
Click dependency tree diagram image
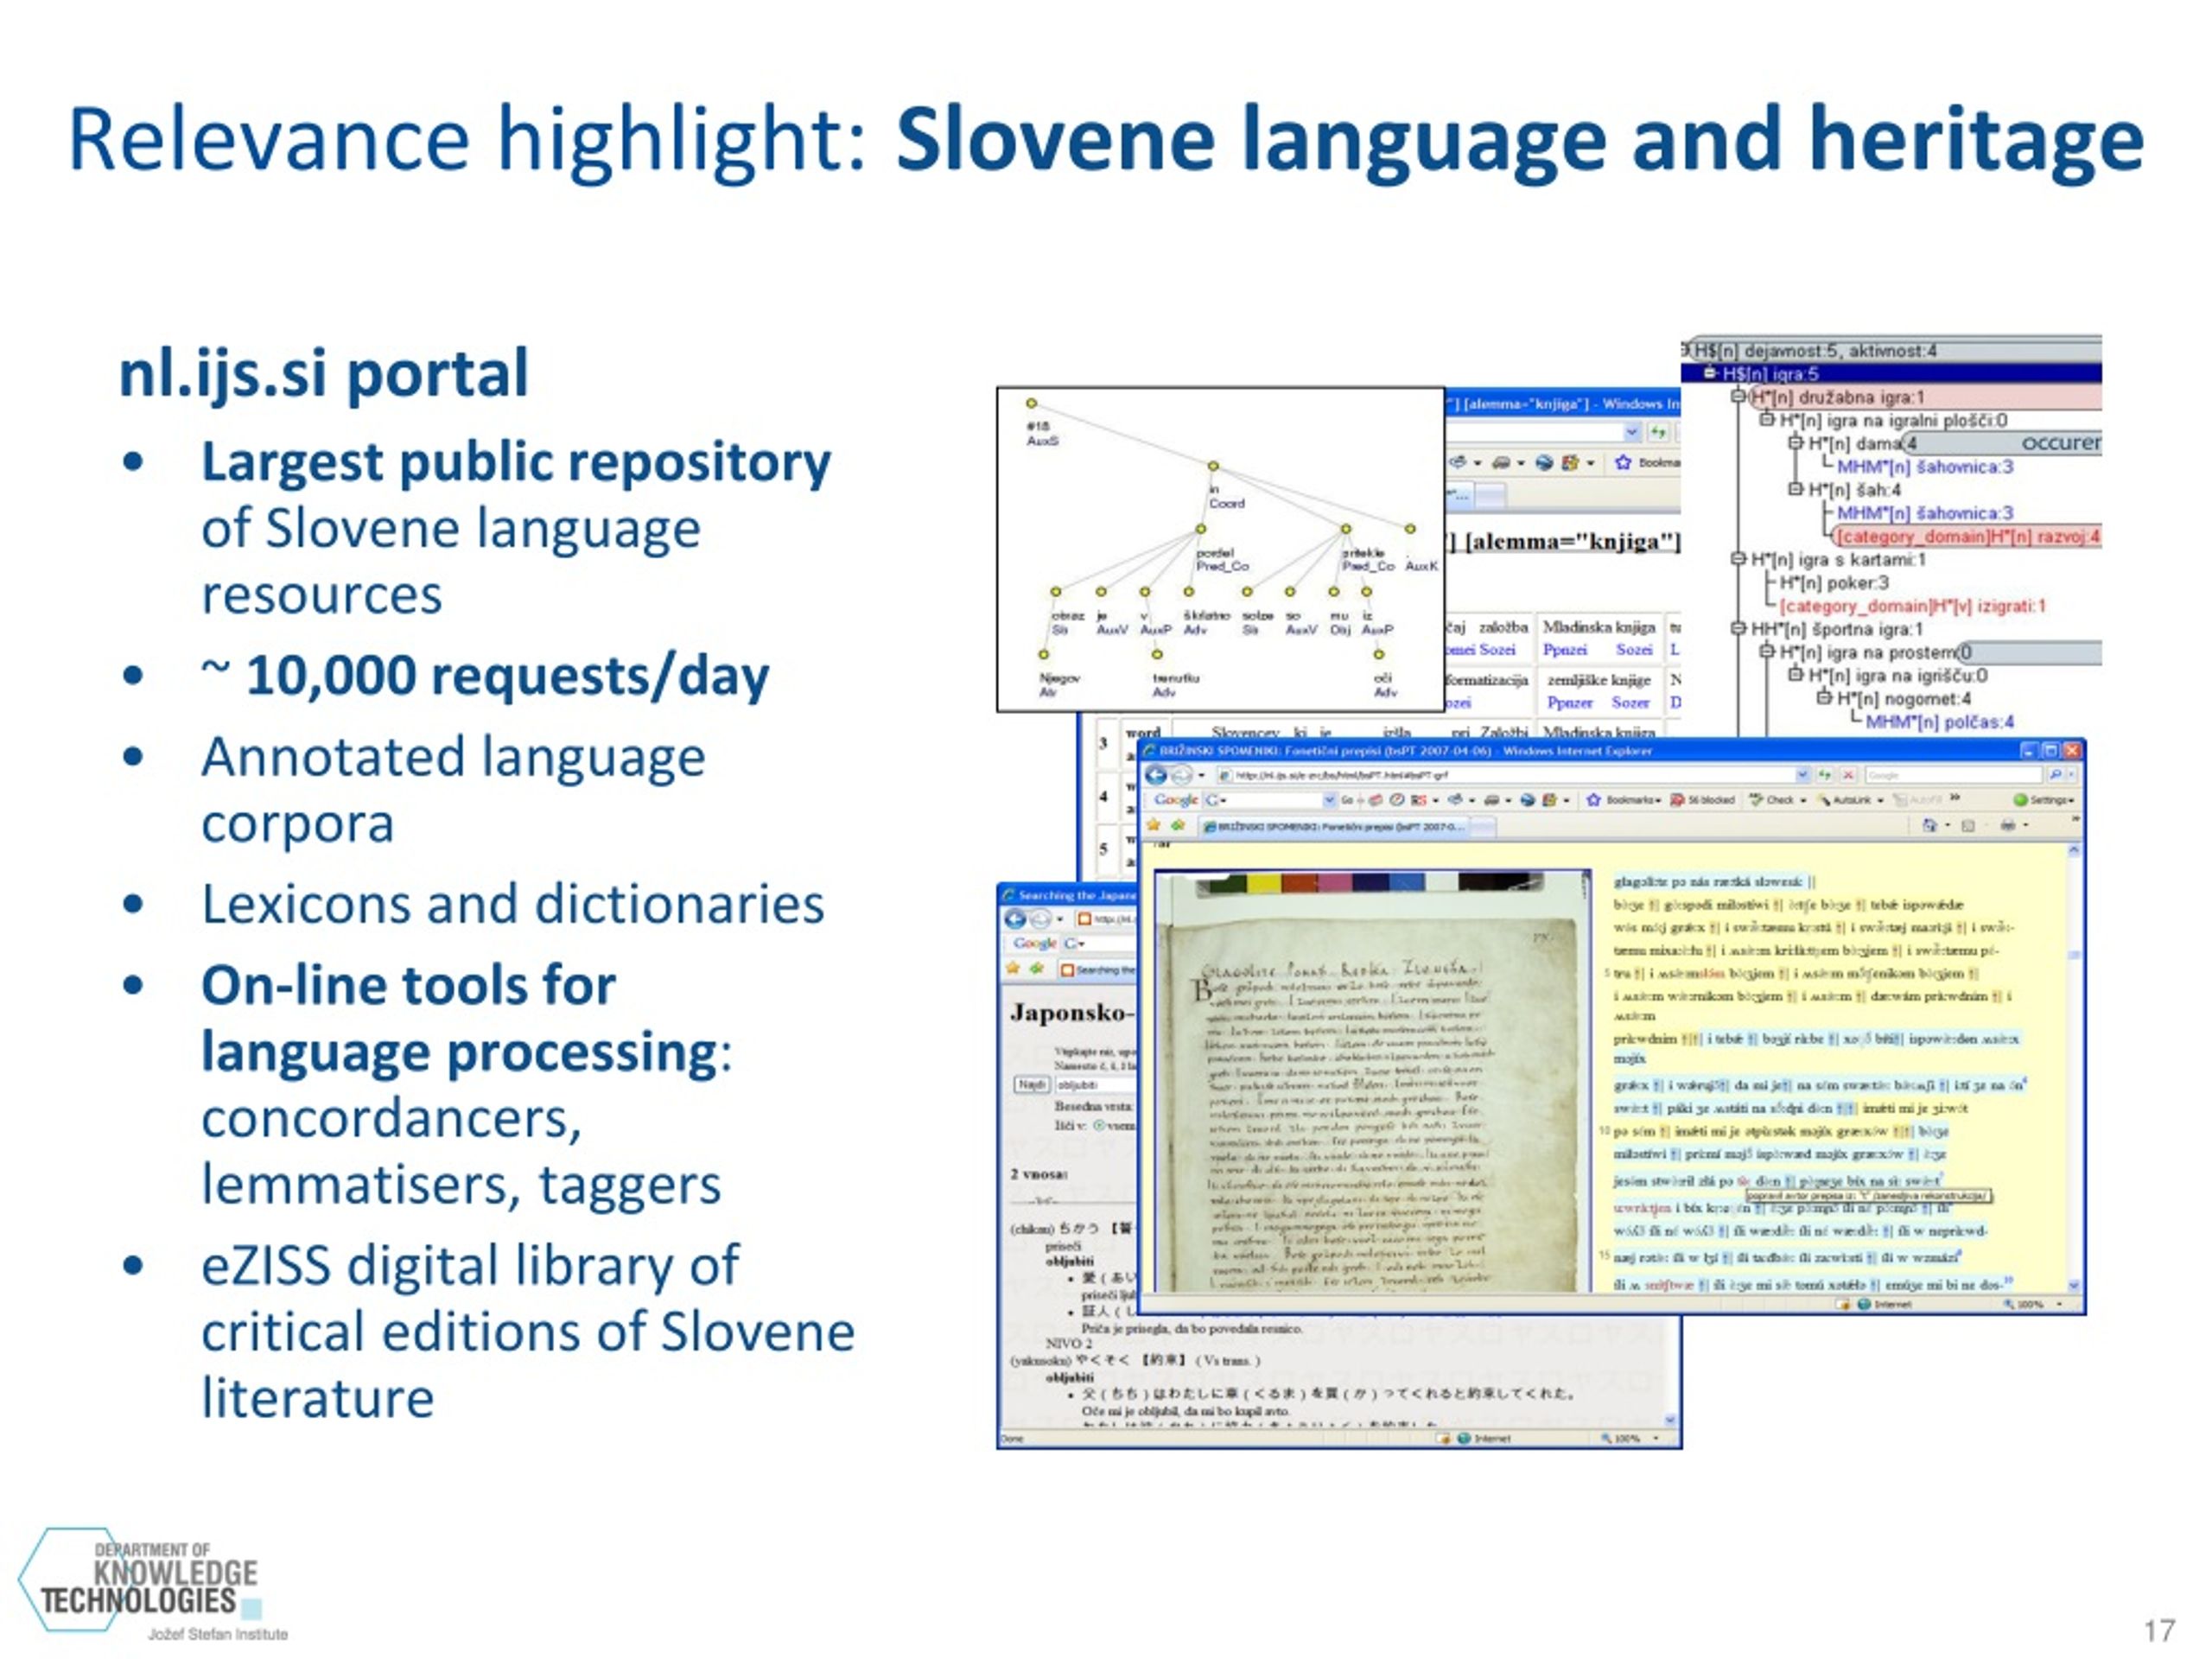point(1220,549)
